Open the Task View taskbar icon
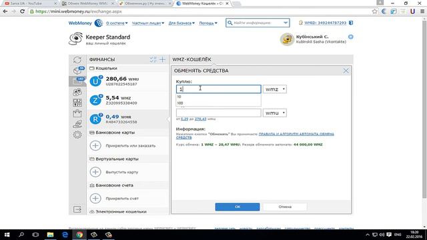Screen dimensions: 427x240 pyautogui.click(x=35, y=235)
